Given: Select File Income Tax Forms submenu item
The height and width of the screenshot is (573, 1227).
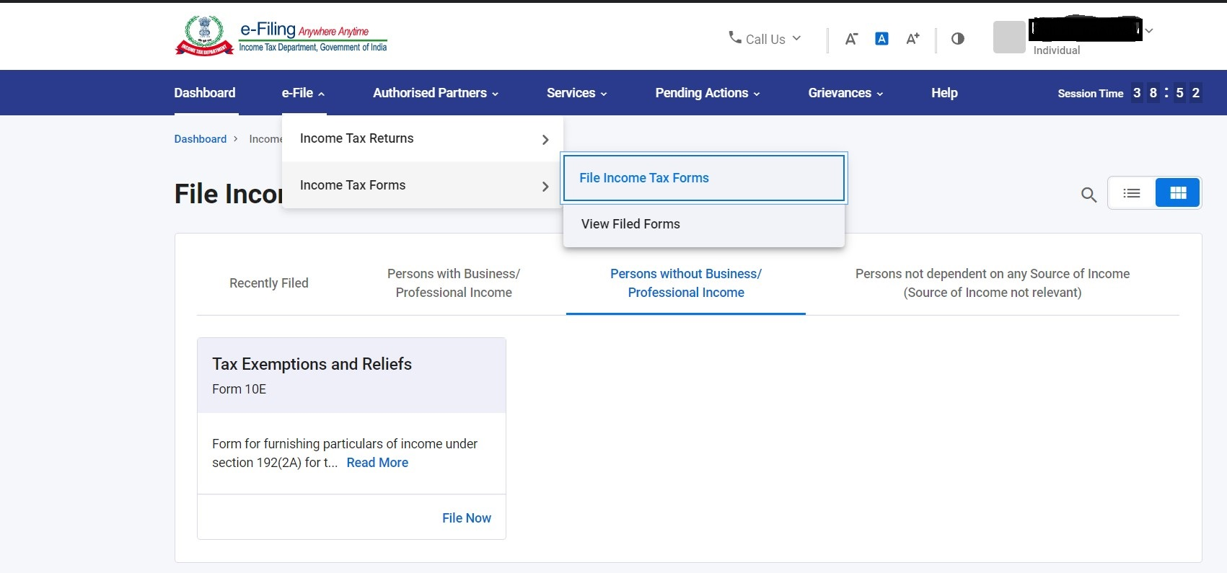Looking at the screenshot, I should coord(644,178).
